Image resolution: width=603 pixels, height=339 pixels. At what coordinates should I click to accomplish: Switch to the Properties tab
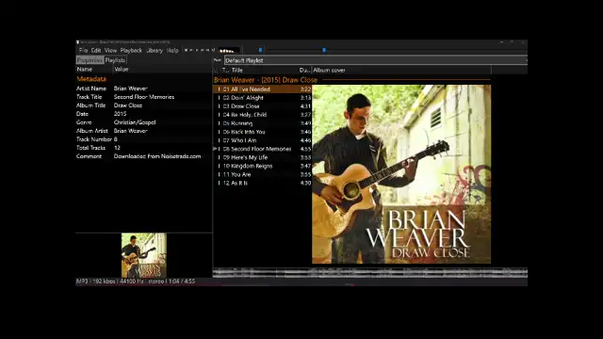pos(90,60)
